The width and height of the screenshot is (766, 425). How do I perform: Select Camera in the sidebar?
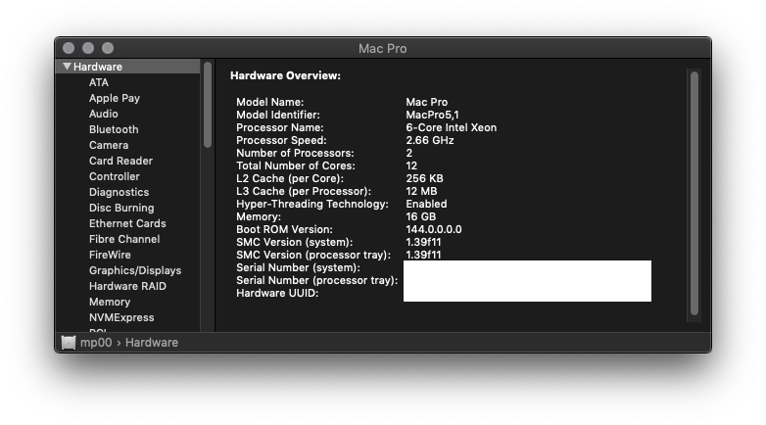[109, 145]
